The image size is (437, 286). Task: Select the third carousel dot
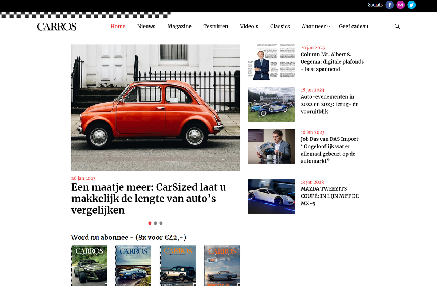pos(161,223)
